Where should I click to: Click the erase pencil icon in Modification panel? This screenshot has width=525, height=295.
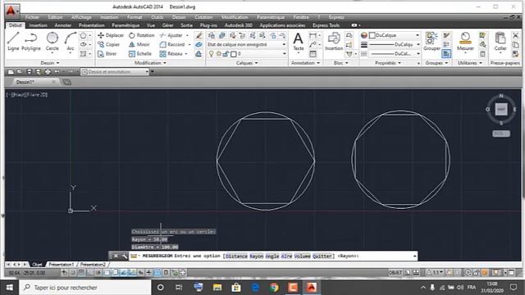pyautogui.click(x=199, y=35)
